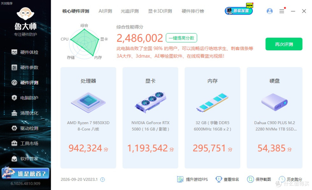The image size is (312, 190).
Task: Open 驱动检测 driver section
Action: pos(25,128)
